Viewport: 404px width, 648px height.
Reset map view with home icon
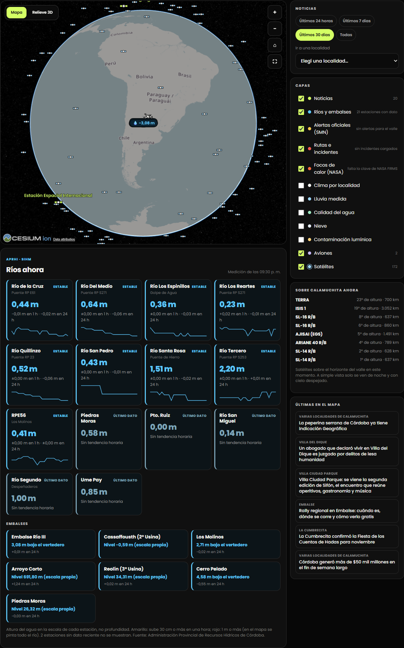(x=274, y=45)
